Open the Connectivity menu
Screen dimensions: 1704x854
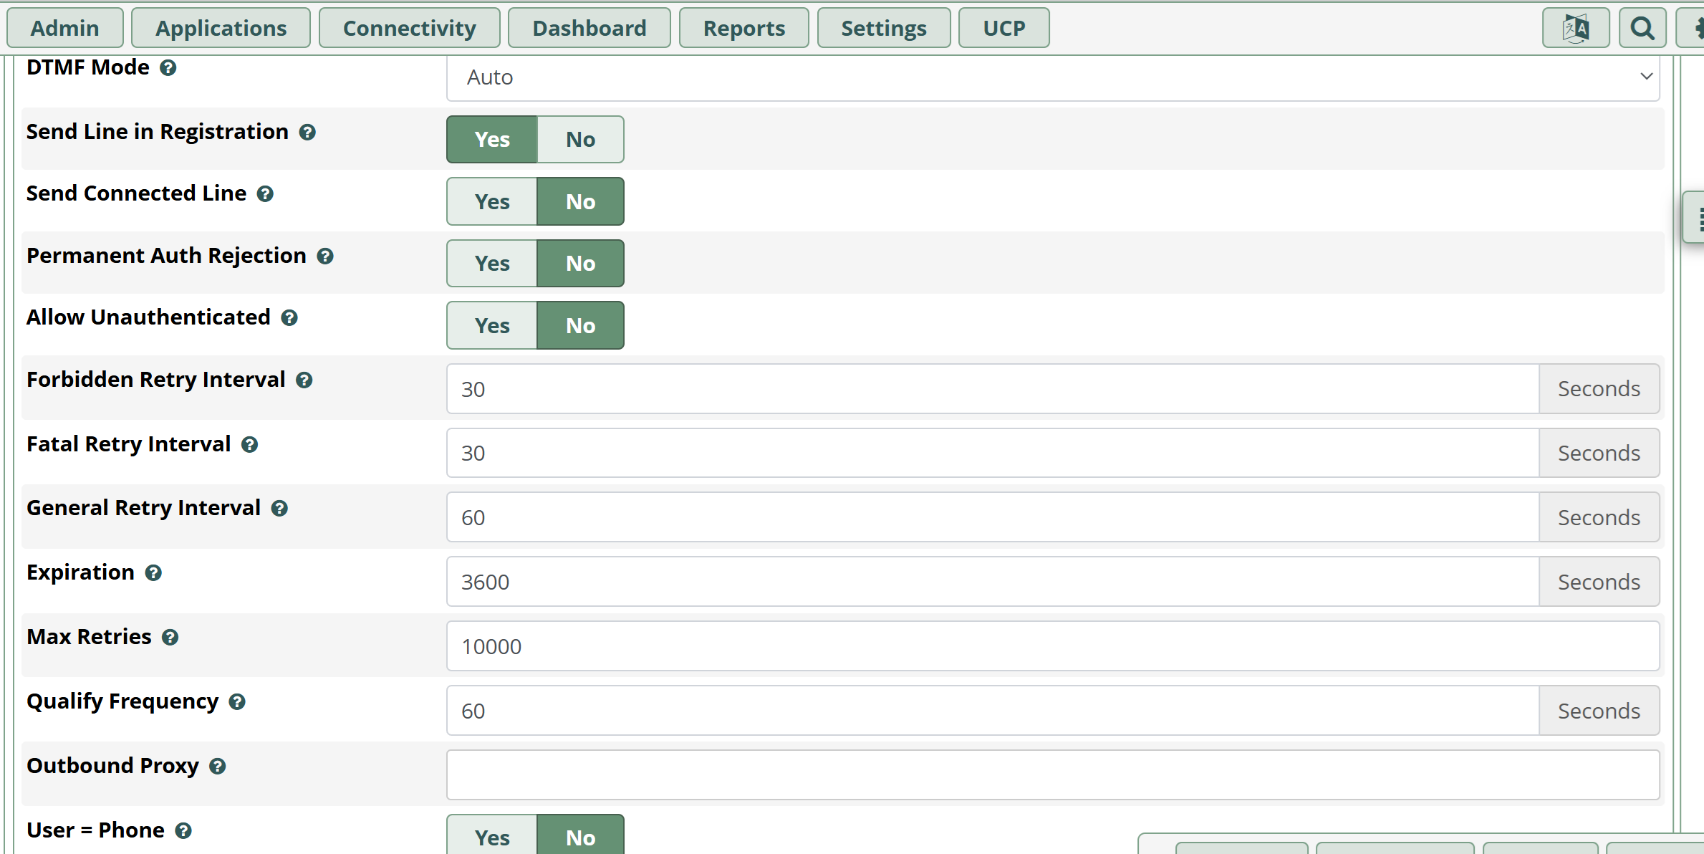click(409, 29)
